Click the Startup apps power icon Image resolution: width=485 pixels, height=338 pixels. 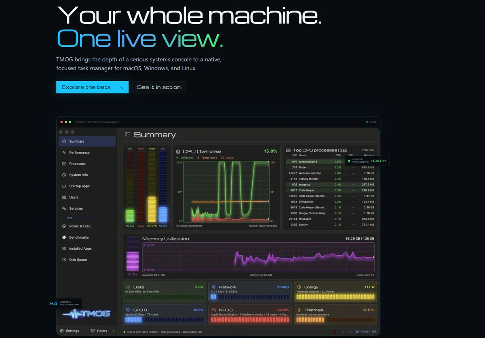64,186
